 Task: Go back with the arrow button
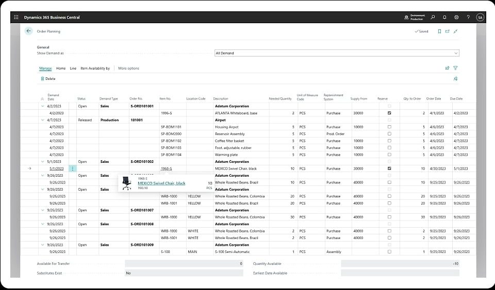(29, 31)
